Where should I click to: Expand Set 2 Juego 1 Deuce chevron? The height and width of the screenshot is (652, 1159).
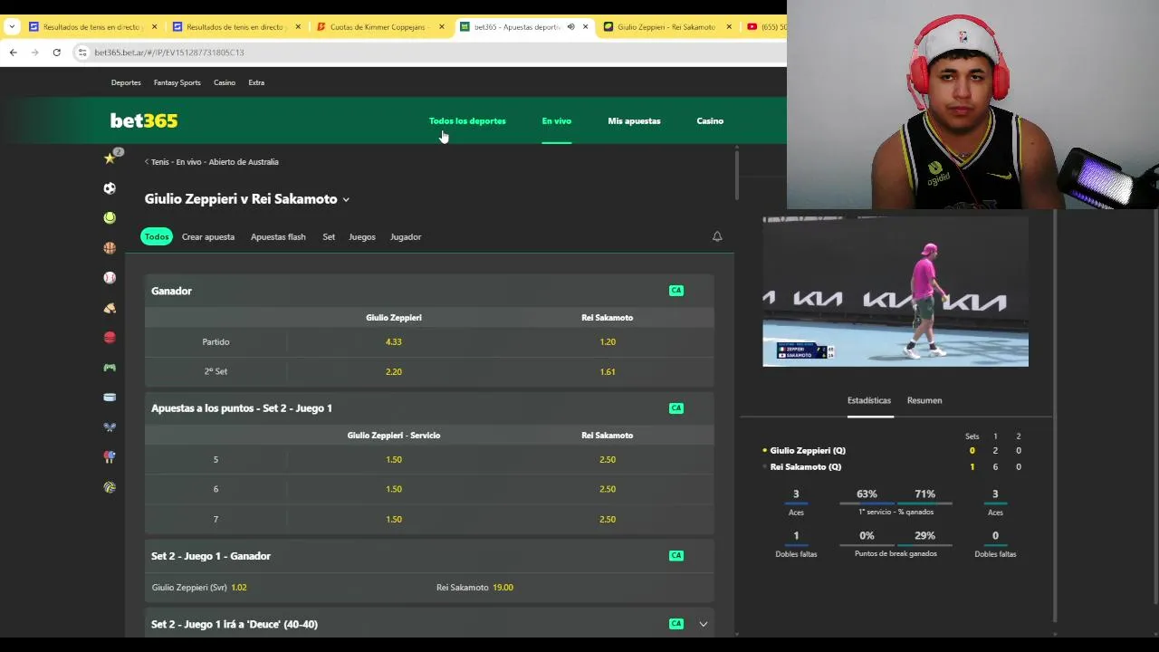tap(704, 624)
